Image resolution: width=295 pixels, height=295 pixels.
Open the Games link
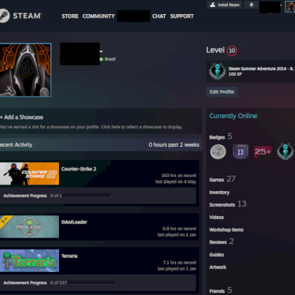[x=217, y=180]
